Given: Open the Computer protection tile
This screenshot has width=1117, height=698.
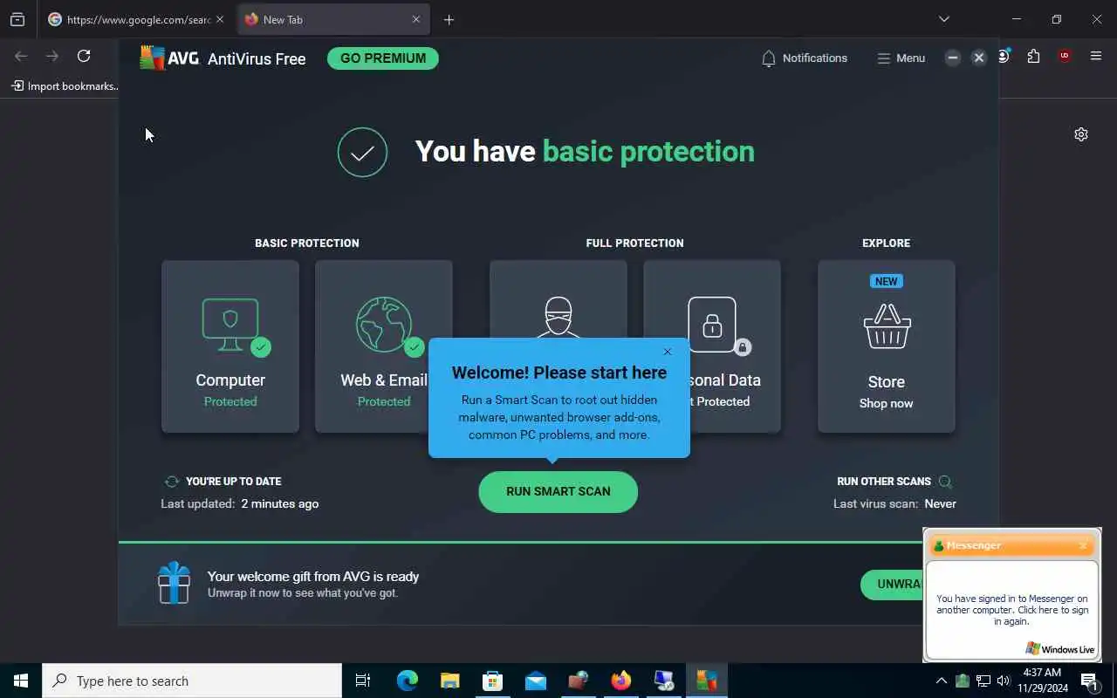Looking at the screenshot, I should (230, 346).
